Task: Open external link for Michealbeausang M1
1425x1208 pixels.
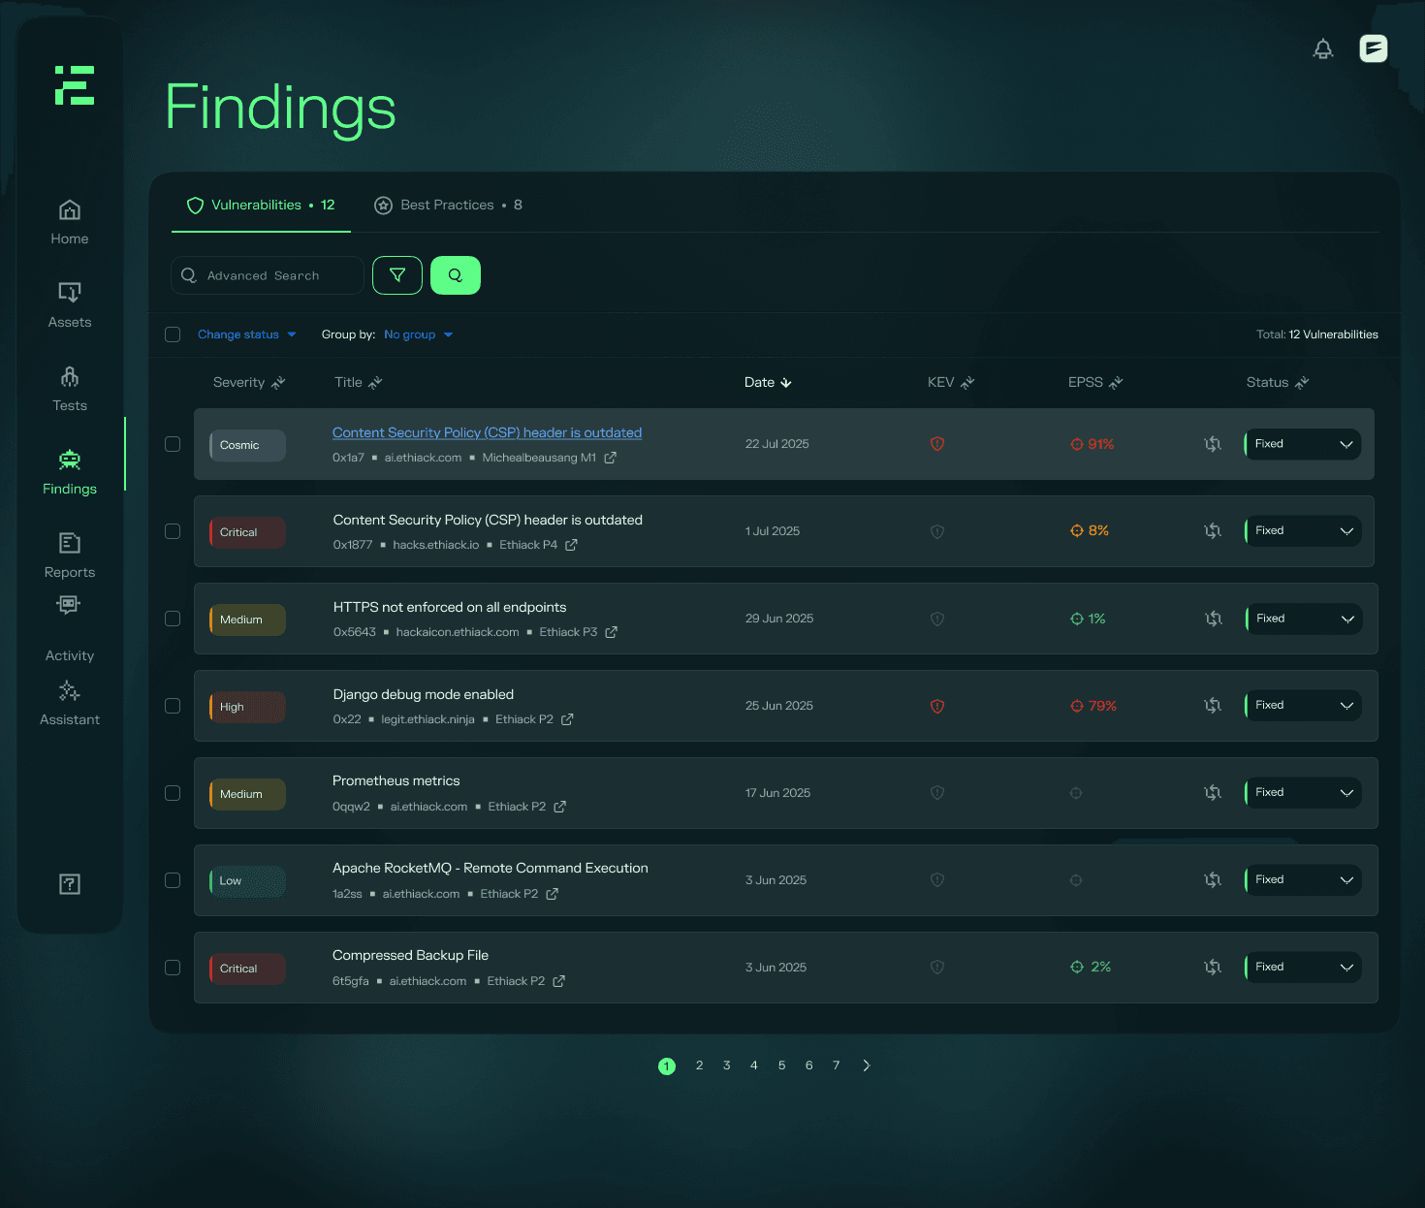Action: 611,458
